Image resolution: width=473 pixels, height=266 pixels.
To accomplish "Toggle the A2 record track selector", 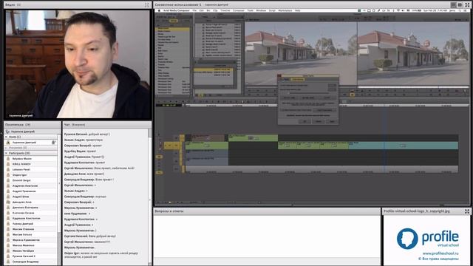I will (x=177, y=161).
